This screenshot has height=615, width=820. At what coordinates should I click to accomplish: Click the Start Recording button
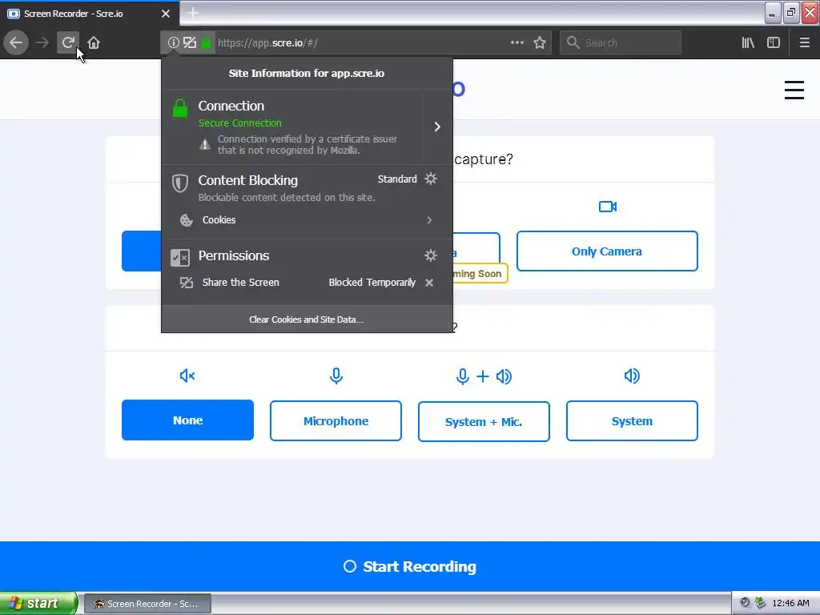coord(410,566)
